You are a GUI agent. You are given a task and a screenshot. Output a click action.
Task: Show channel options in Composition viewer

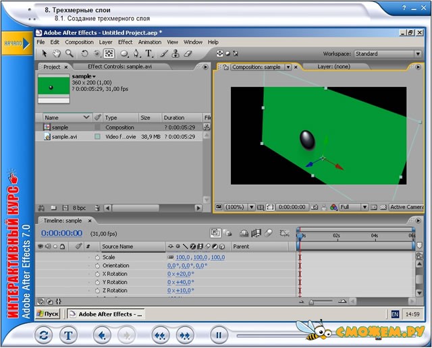pyautogui.click(x=333, y=207)
